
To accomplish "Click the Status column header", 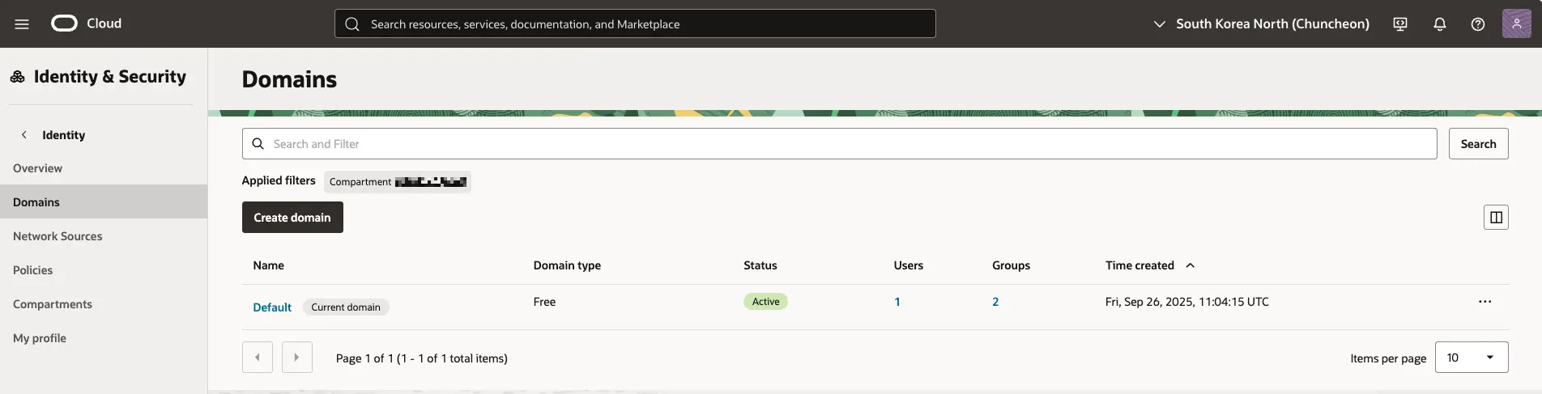I will [760, 265].
